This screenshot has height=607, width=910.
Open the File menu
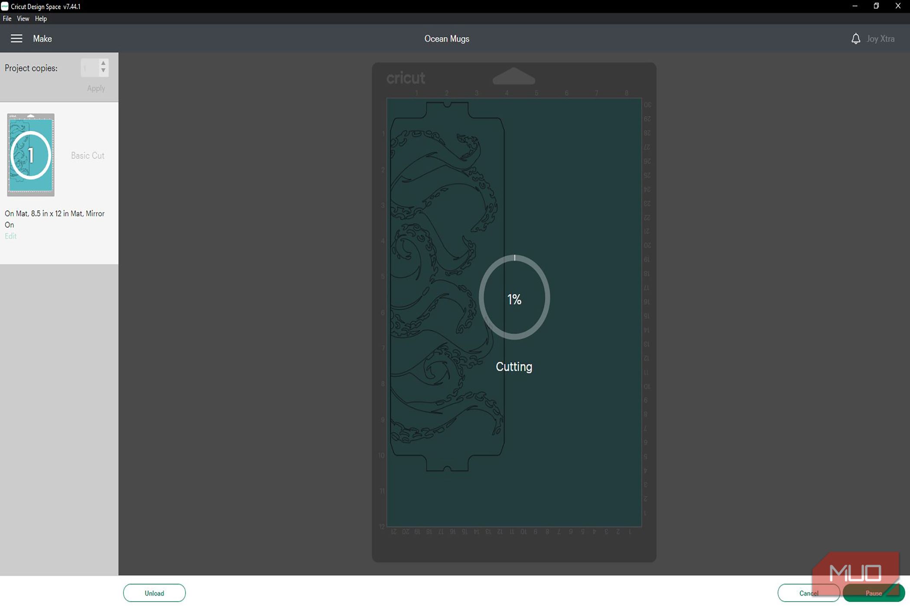pos(7,19)
